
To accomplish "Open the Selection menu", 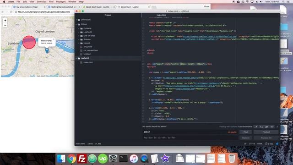I will pyautogui.click(x=42, y=2).
